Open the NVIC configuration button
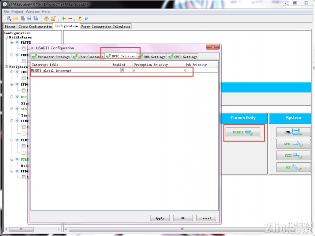The height and width of the screenshot is (236, 315). [x=294, y=155]
